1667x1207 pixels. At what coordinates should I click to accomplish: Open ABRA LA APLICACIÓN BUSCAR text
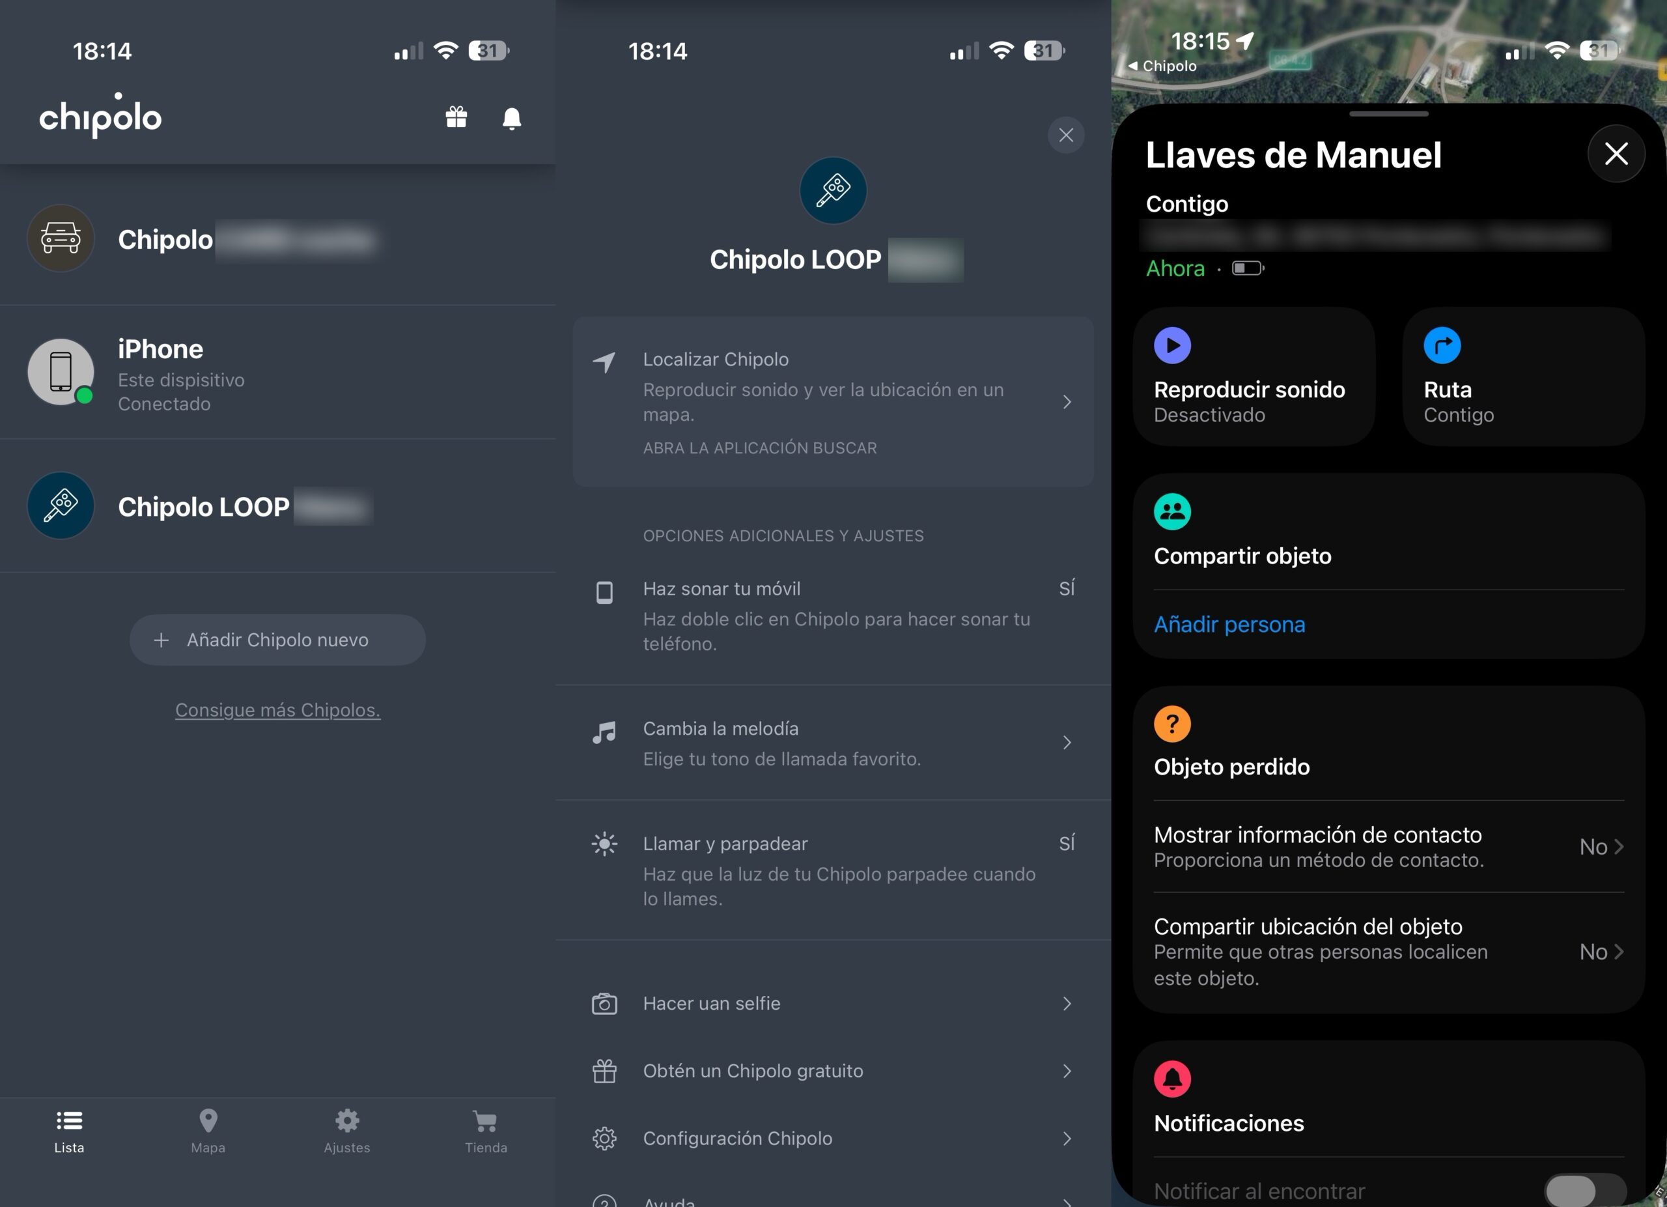coord(760,448)
